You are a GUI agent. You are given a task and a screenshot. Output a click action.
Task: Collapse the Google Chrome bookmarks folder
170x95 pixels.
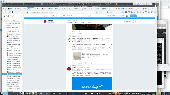pyautogui.click(x=5, y=28)
